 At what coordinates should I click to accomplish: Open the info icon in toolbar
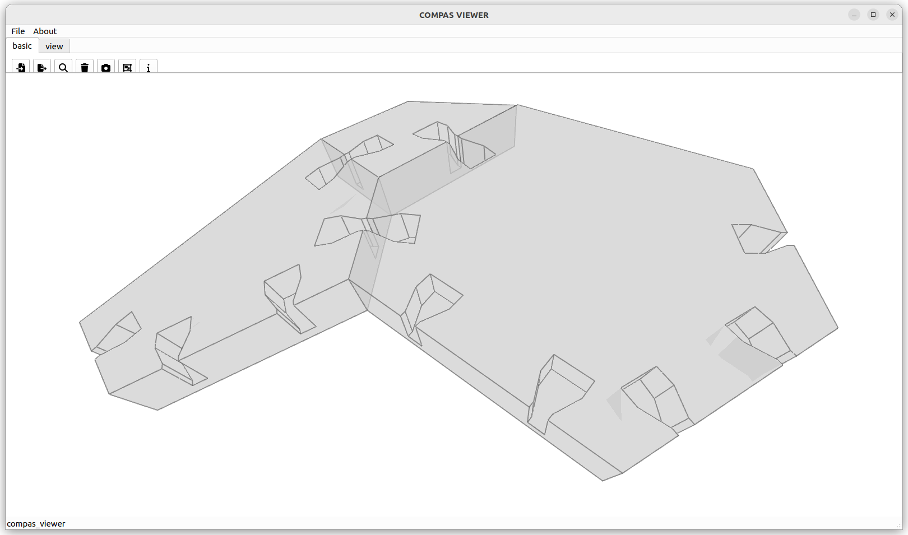[x=149, y=67]
